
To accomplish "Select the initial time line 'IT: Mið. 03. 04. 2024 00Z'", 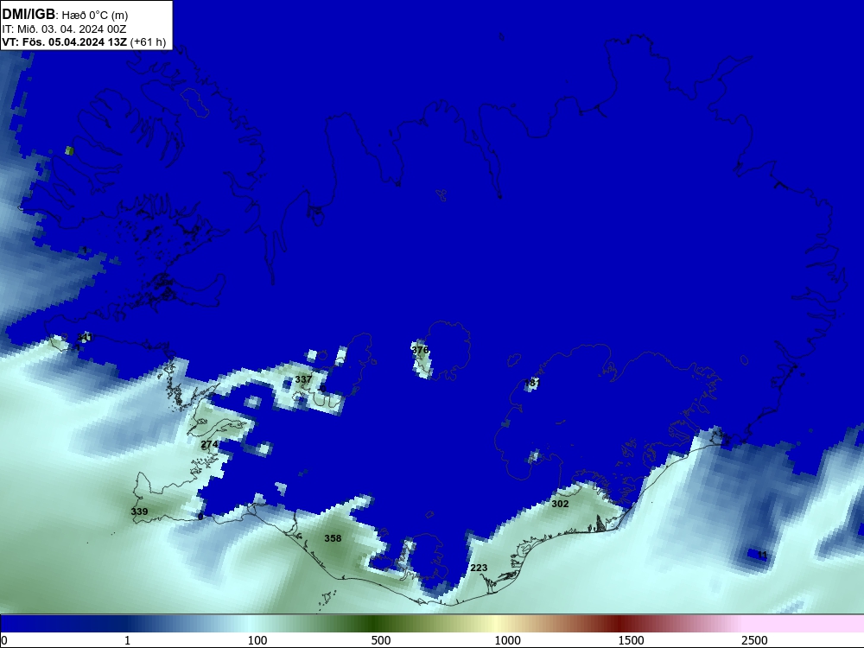I will 64,29.
